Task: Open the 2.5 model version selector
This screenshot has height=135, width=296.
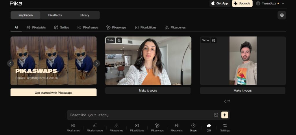Action: pos(209,128)
